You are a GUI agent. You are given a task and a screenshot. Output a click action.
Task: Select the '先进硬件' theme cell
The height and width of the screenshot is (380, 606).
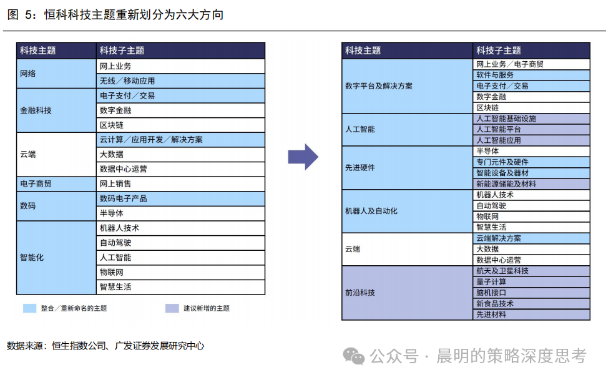[407, 168]
